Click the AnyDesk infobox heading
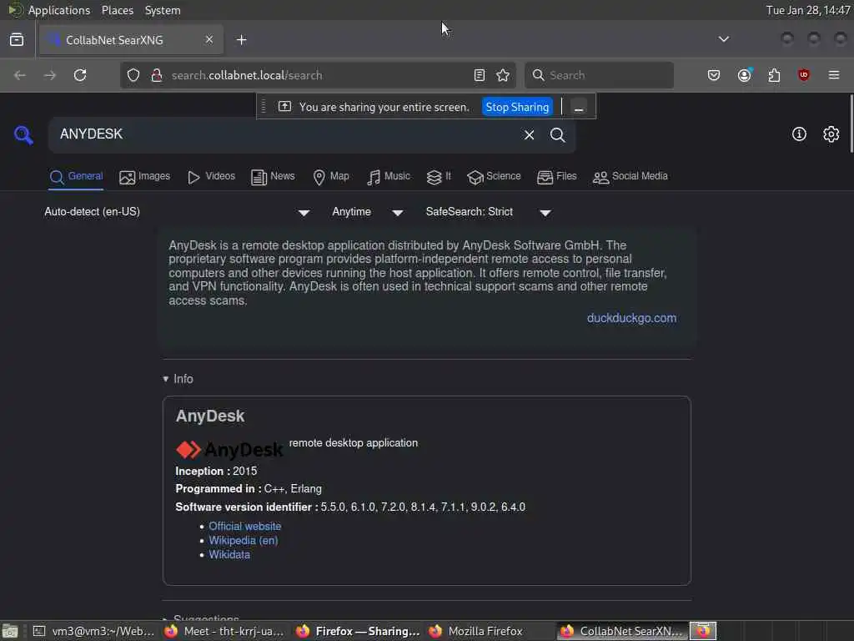The height and width of the screenshot is (641, 854). [209, 416]
